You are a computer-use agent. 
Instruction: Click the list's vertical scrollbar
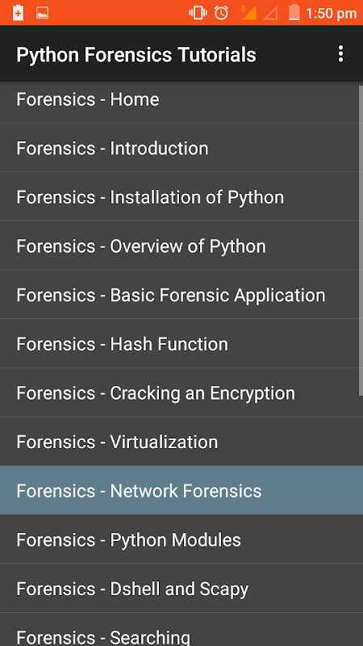click(361, 241)
